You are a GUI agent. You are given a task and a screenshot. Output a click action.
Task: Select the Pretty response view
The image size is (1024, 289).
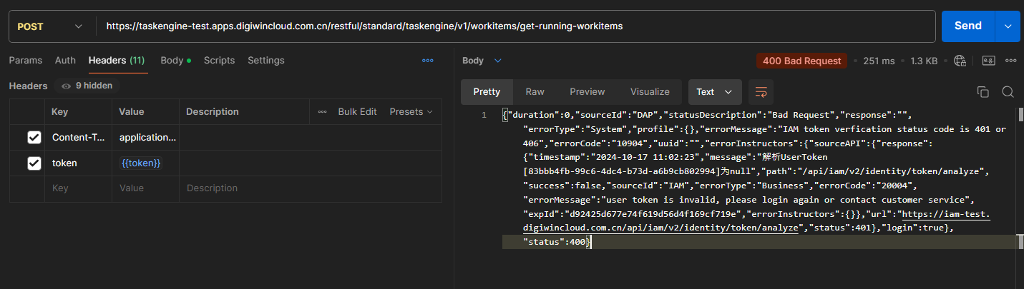[x=487, y=92]
